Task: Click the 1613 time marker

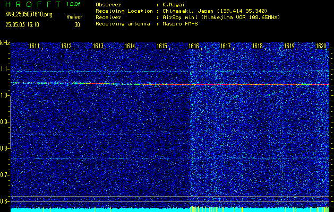Action: click(98, 46)
